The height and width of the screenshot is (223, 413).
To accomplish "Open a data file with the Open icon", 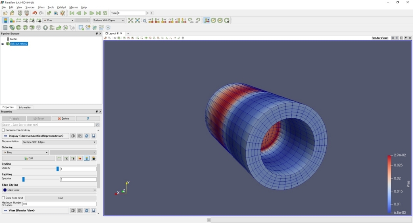I will click(5, 13).
